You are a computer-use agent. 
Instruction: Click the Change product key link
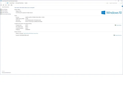[x=118, y=35]
